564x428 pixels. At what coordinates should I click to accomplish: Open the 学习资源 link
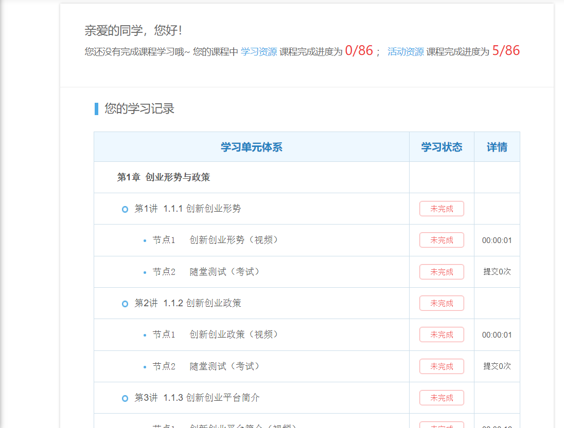tap(260, 51)
